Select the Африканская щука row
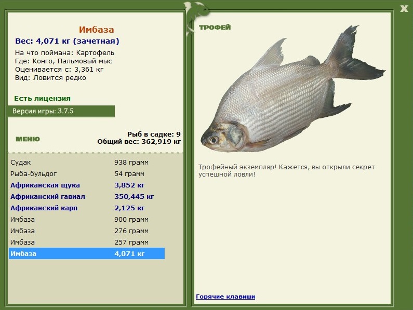The image size is (413, 310). pyautogui.click(x=87, y=185)
